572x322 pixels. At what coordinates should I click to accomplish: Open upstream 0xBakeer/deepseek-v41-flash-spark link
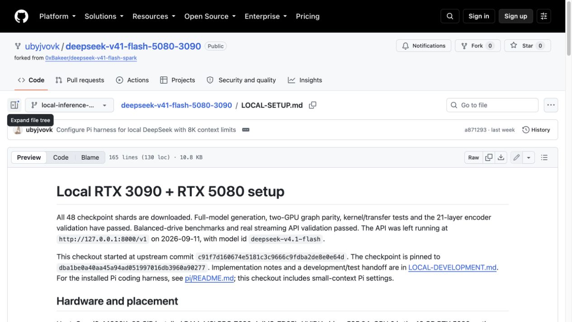point(91,58)
